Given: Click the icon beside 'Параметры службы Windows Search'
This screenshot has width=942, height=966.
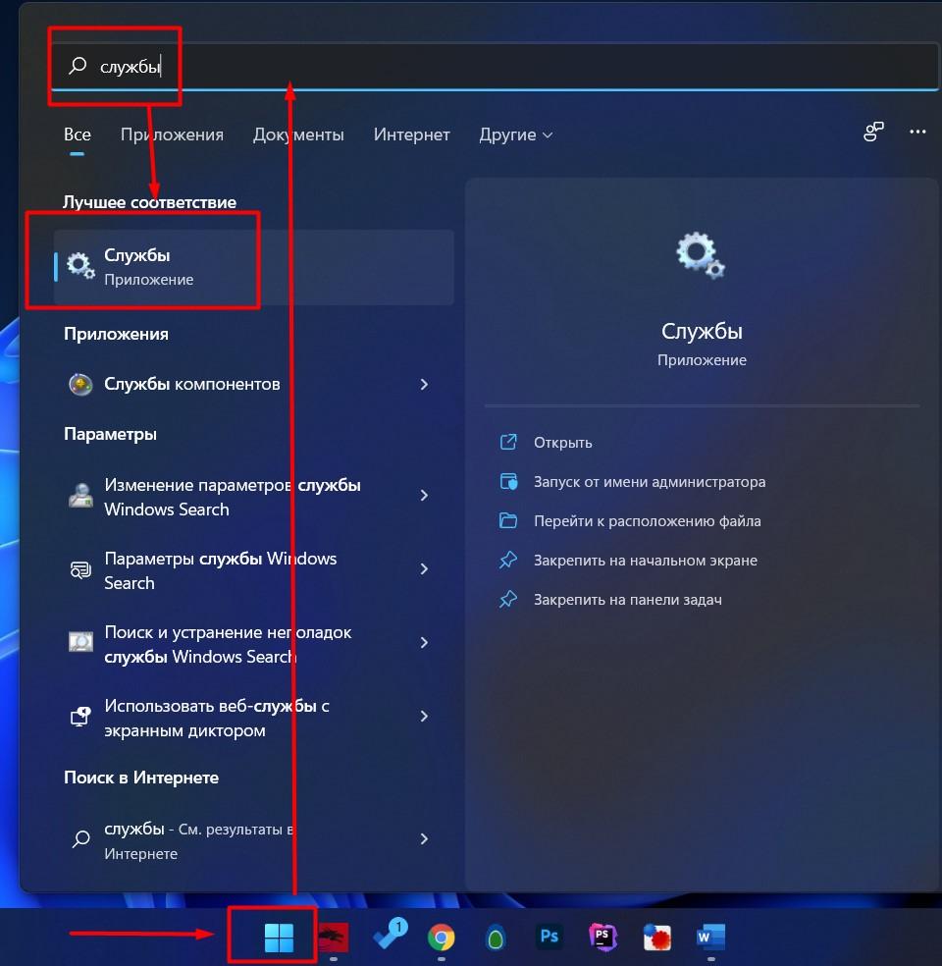Looking at the screenshot, I should pyautogui.click(x=80, y=569).
